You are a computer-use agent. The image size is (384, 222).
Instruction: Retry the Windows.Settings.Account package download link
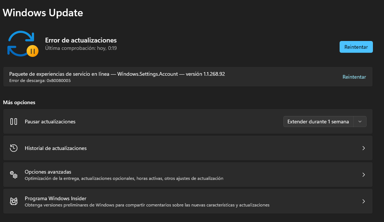(x=354, y=77)
